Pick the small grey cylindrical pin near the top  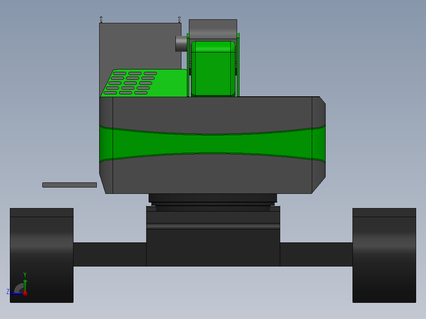point(181,44)
